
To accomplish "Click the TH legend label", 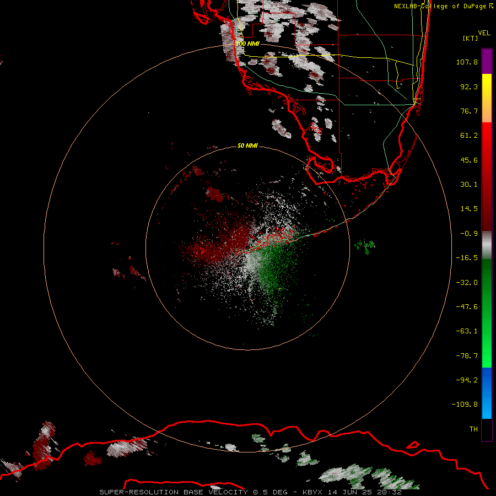I will (x=473, y=429).
